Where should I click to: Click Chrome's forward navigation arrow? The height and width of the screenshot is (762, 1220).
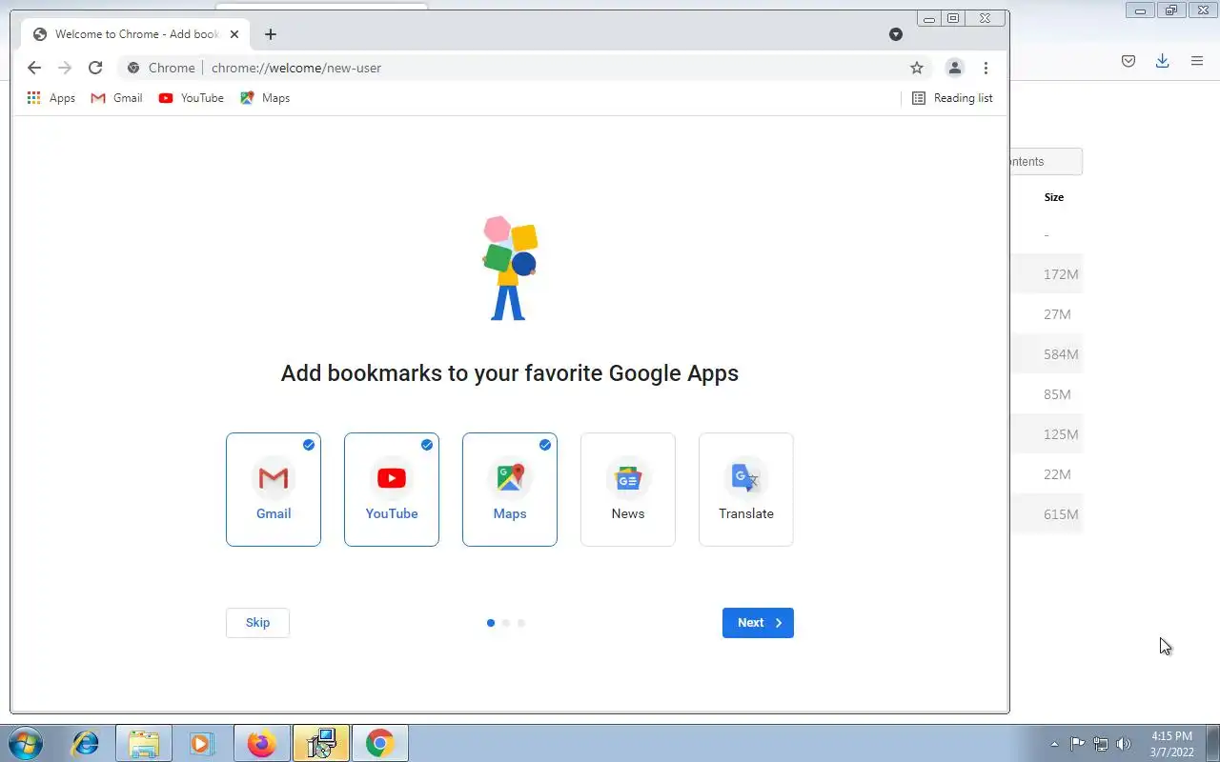click(x=65, y=68)
